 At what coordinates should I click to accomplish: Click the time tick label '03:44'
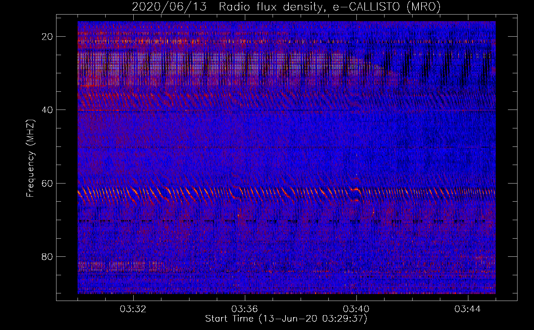pos(468,309)
